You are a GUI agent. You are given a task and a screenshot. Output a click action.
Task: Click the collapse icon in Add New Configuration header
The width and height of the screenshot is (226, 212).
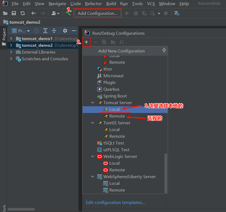click(164, 50)
